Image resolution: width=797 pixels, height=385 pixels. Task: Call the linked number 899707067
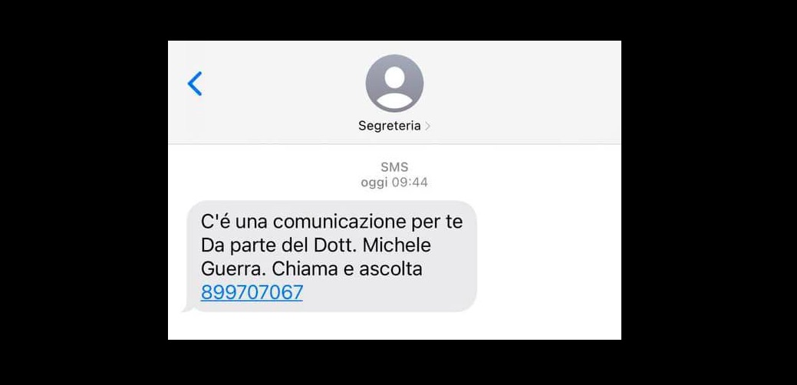point(252,292)
